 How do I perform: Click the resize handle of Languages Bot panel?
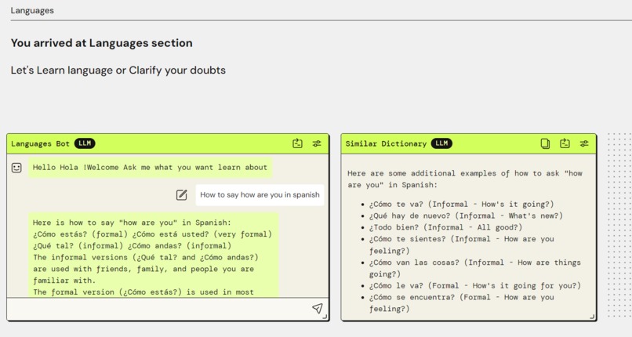(x=325, y=317)
